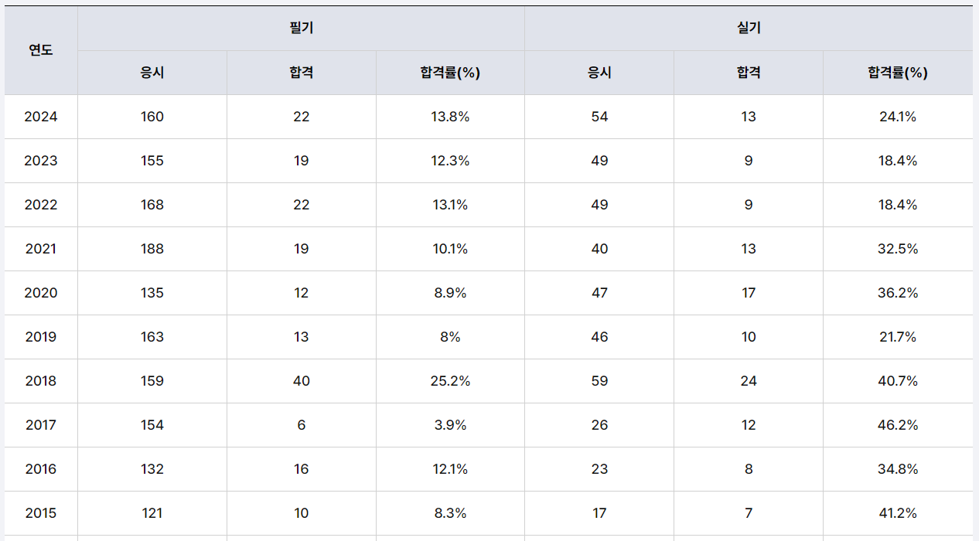Select the cell showing 188 applicants
This screenshot has height=541, width=979.
152,249
